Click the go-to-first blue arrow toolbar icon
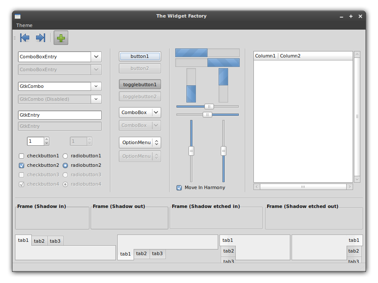Viewport: 378px width, 283px height. (25, 38)
